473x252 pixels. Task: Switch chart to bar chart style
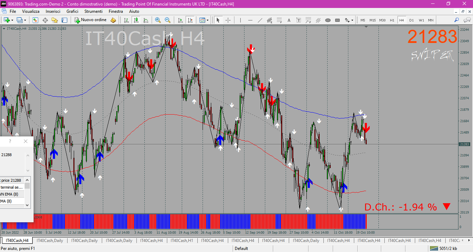pyautogui.click(x=126, y=20)
